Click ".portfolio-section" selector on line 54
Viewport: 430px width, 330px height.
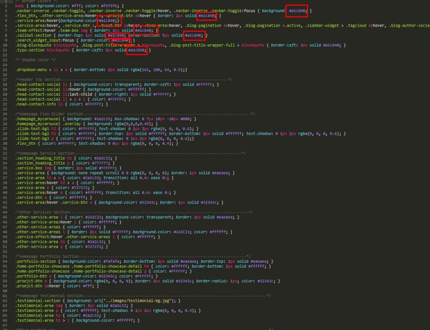pyautogui.click(x=35, y=262)
